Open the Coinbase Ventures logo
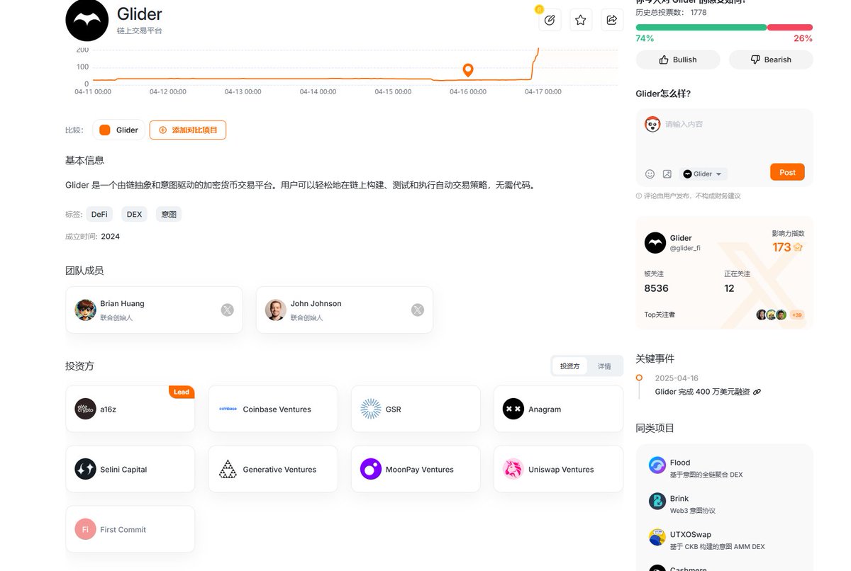Viewport: 851px width, 571px height. click(228, 409)
